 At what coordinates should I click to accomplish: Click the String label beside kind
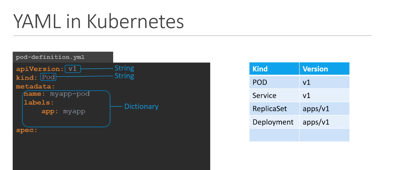124,76
